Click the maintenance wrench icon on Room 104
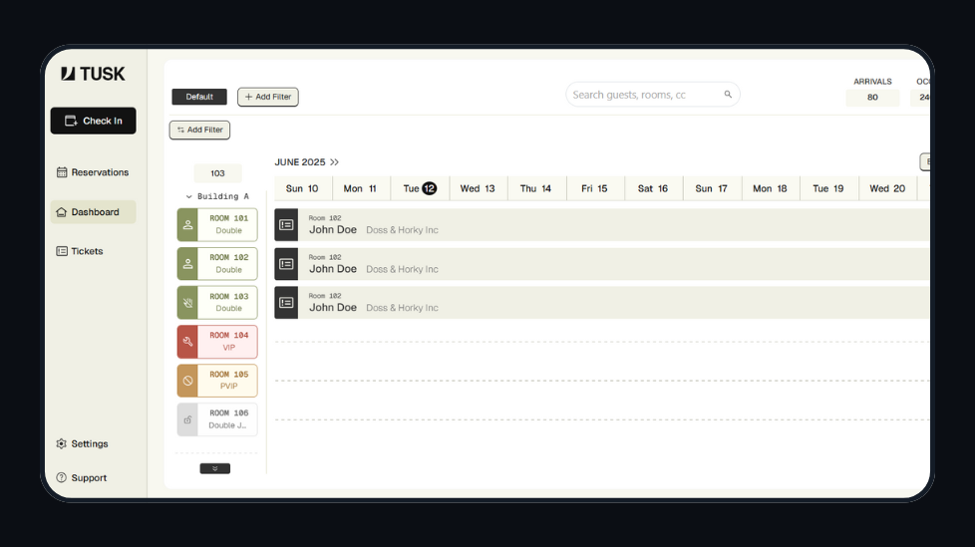The height and width of the screenshot is (547, 975). [187, 342]
